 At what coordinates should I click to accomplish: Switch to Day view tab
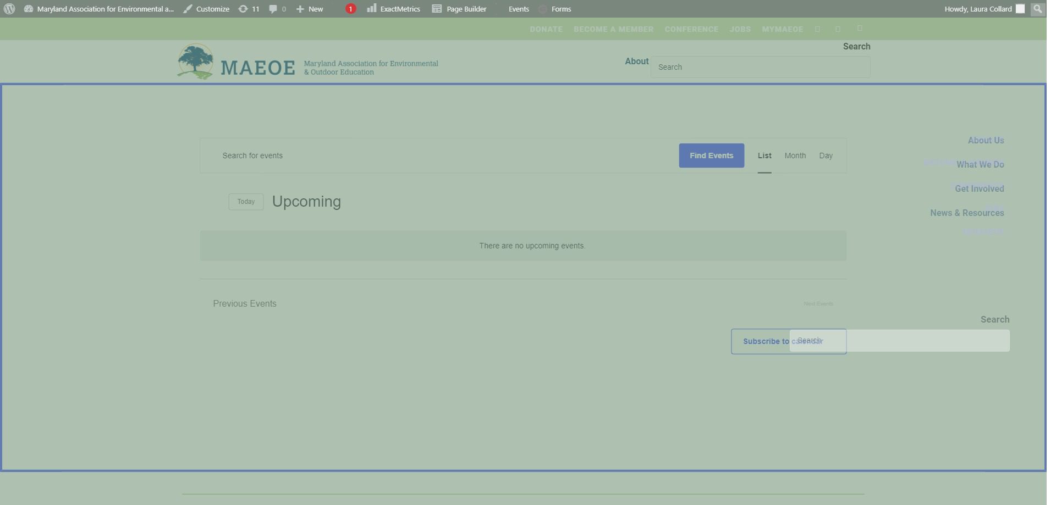[x=826, y=156]
